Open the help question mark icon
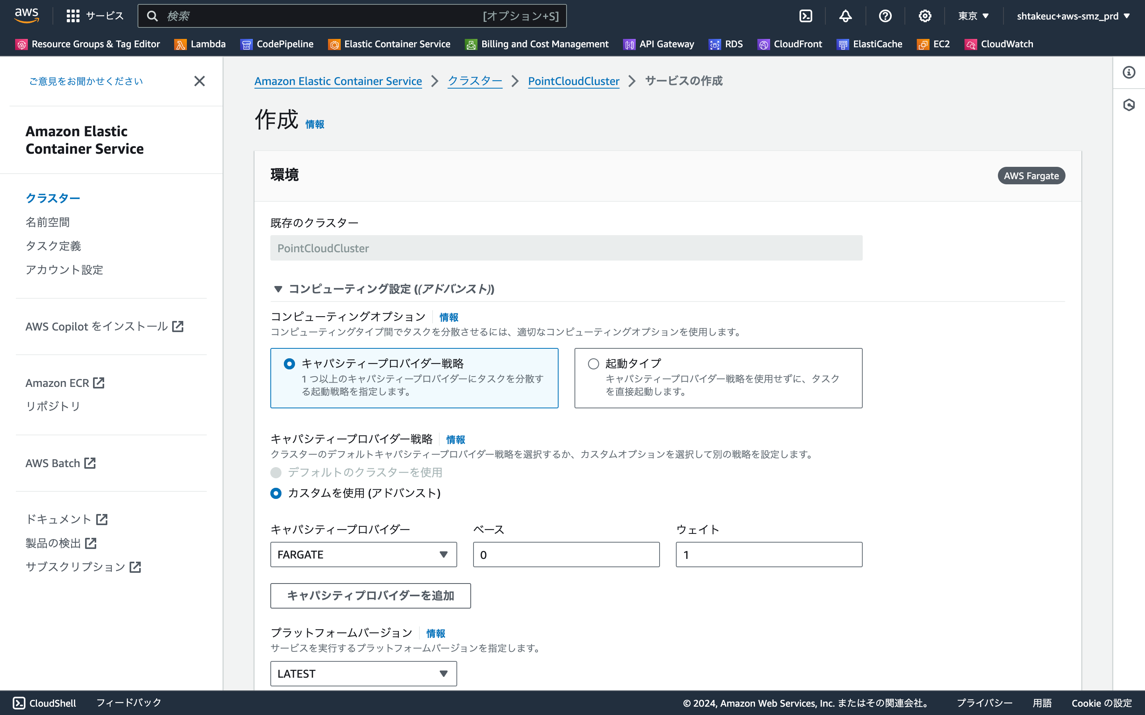The height and width of the screenshot is (715, 1145). point(885,16)
